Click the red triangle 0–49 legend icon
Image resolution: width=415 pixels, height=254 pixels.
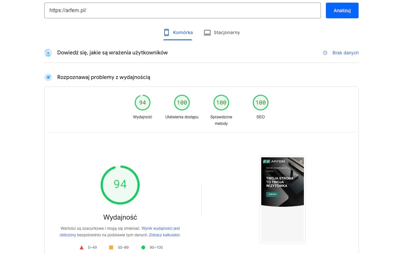click(82, 247)
